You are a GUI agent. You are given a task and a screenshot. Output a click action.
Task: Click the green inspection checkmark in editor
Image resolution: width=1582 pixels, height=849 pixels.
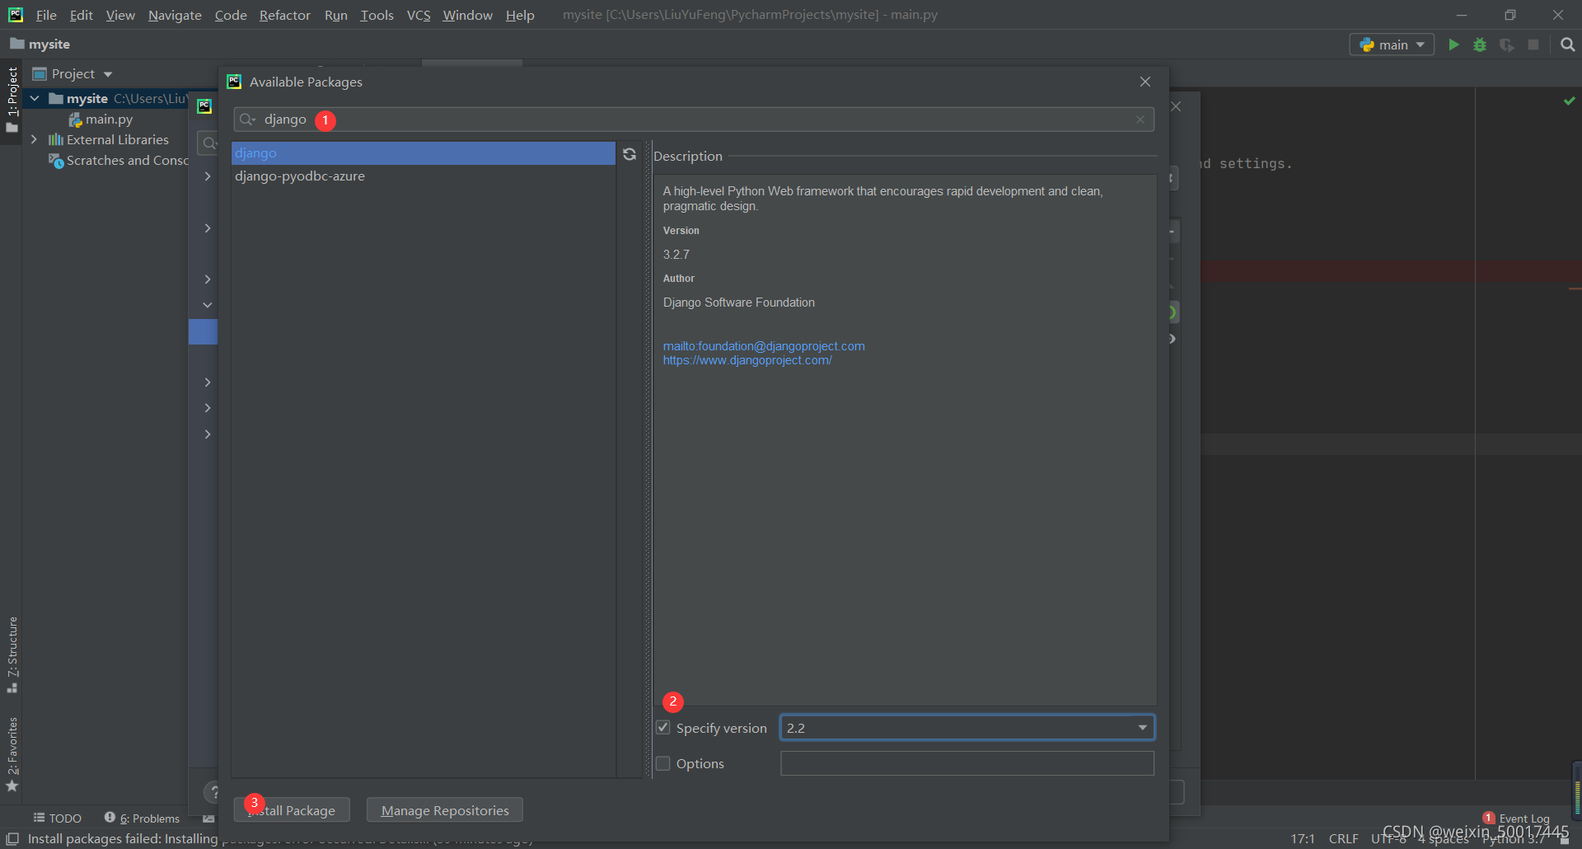[x=1569, y=101]
